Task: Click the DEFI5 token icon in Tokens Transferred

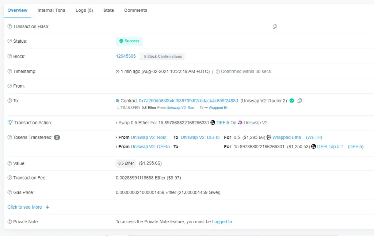Action: [313, 147]
